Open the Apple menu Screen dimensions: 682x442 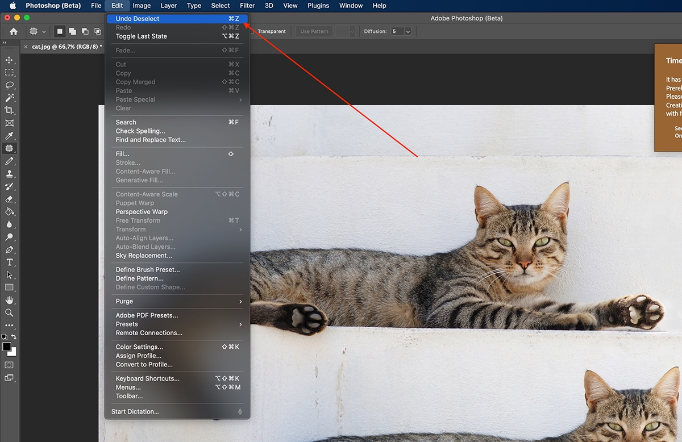pyautogui.click(x=13, y=6)
